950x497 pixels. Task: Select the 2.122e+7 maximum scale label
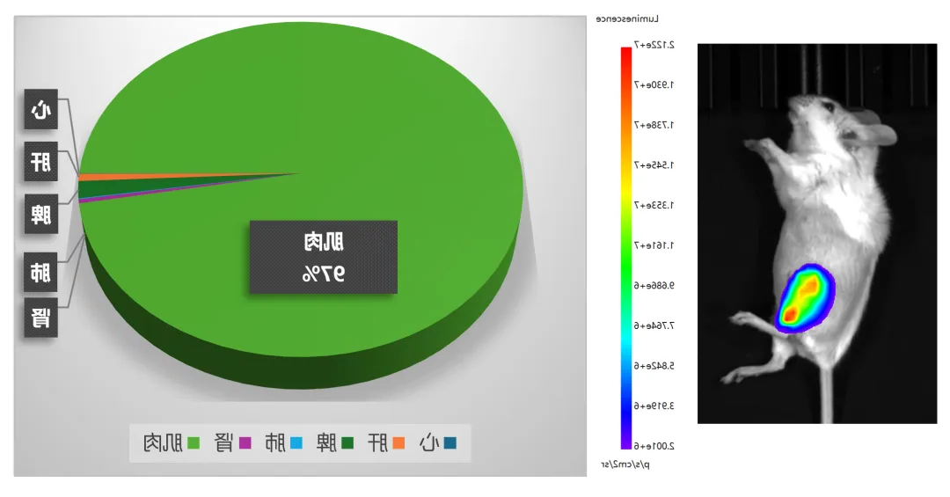click(x=653, y=45)
